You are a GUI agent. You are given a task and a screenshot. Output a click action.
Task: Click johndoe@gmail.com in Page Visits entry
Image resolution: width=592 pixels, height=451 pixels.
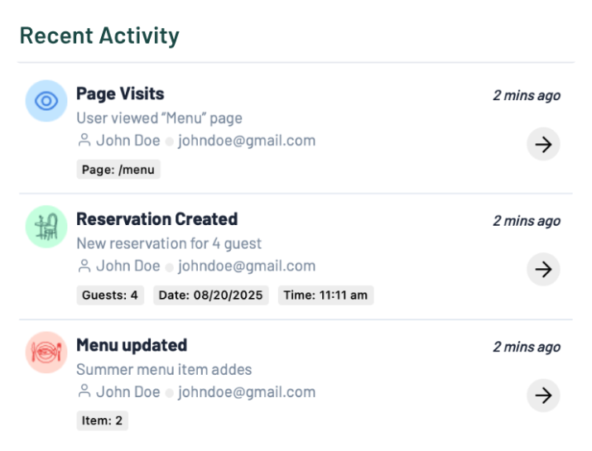point(246,141)
